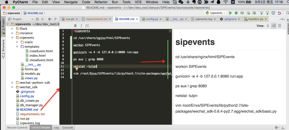Select the Log tab in Version Control

56,127
